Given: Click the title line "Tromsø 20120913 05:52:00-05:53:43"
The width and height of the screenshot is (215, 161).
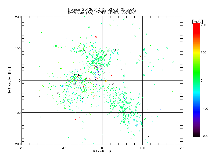Looking at the screenshot, I should [102, 9].
